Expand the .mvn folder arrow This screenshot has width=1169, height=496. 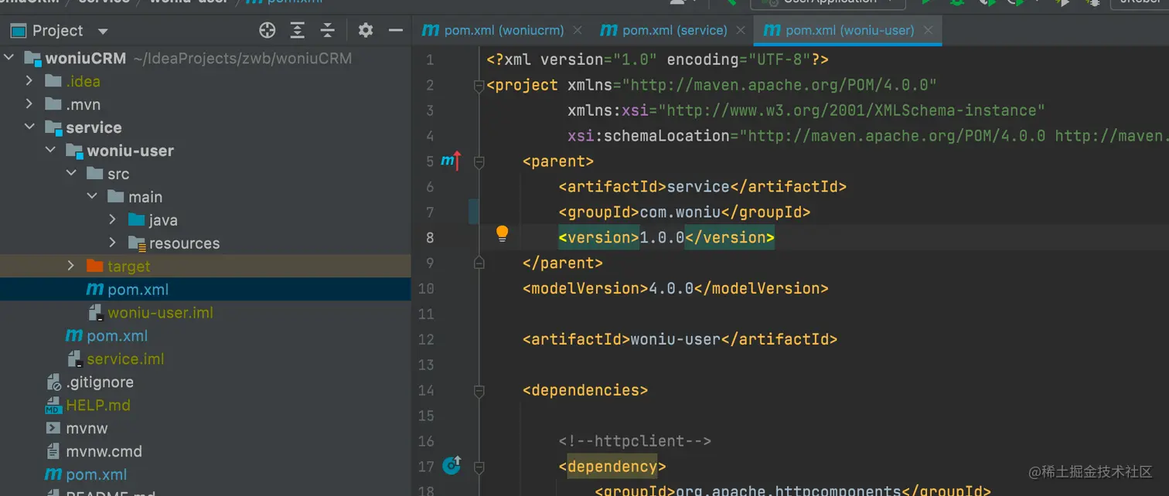tap(29, 104)
